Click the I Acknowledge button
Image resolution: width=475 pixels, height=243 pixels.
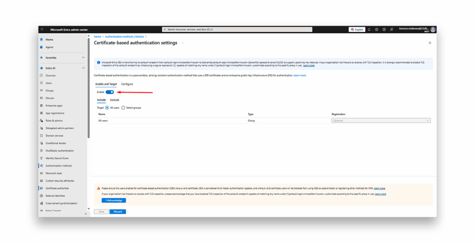pyautogui.click(x=114, y=200)
